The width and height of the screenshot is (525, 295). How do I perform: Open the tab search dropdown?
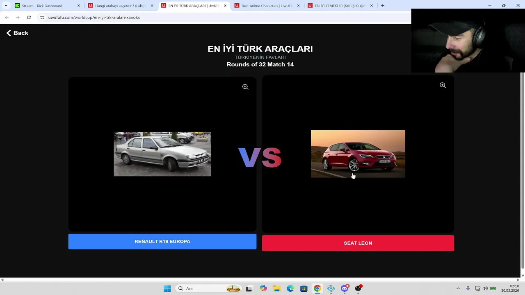click(6, 6)
